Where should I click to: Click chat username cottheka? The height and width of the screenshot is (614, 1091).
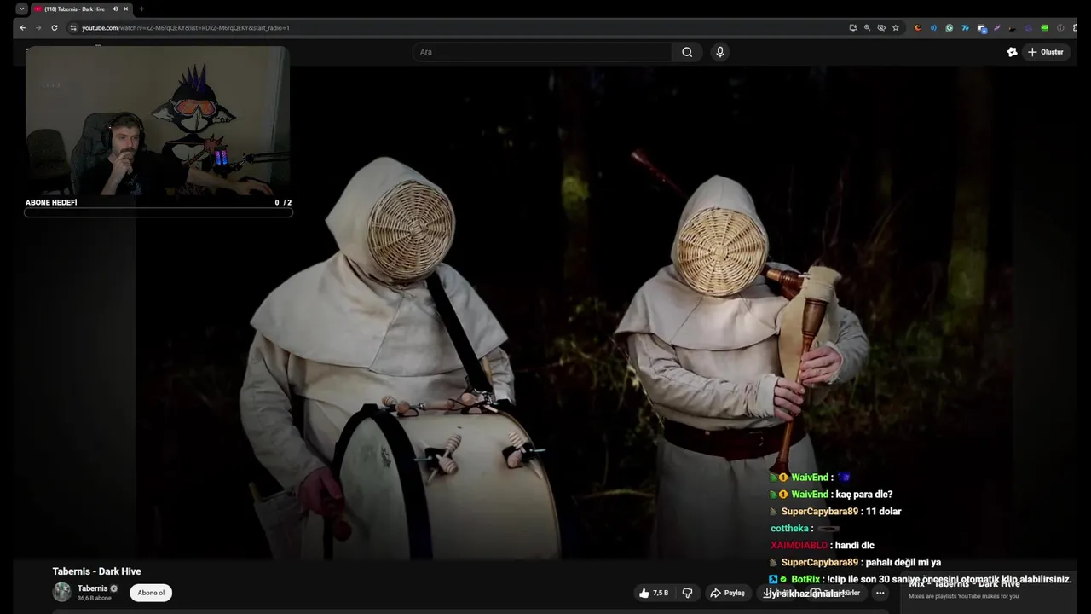coord(789,529)
